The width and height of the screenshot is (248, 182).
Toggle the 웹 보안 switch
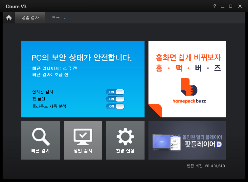tap(115, 99)
